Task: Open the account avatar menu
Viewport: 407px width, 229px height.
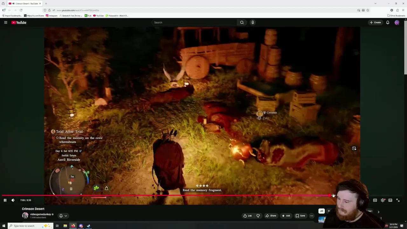Action: coord(397,23)
